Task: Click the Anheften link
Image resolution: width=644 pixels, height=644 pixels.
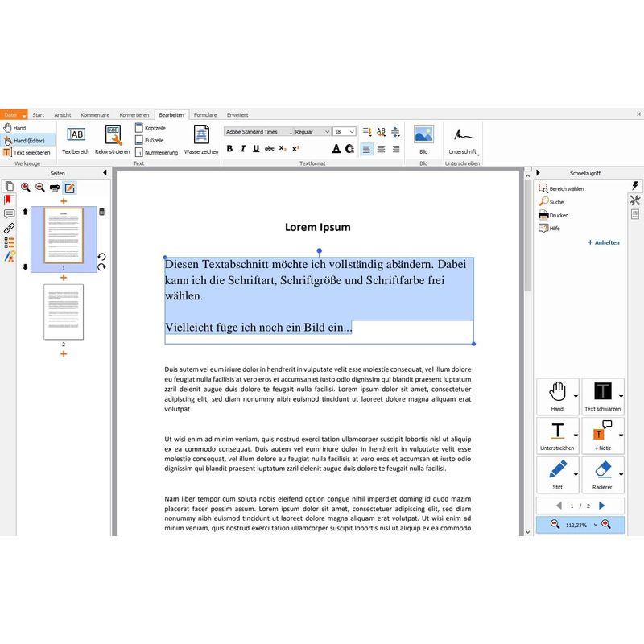Action: [603, 242]
